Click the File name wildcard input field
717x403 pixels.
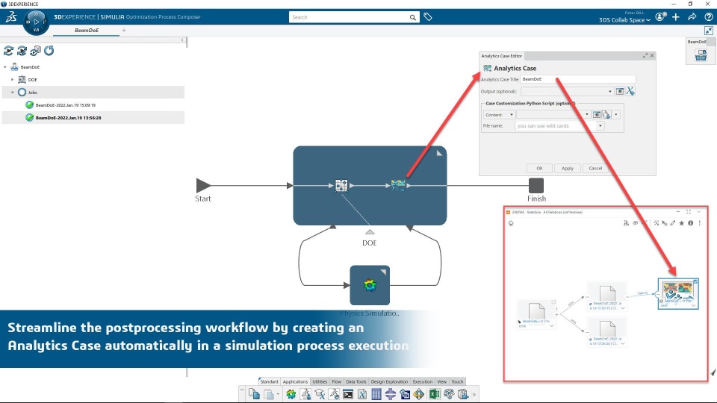click(555, 125)
